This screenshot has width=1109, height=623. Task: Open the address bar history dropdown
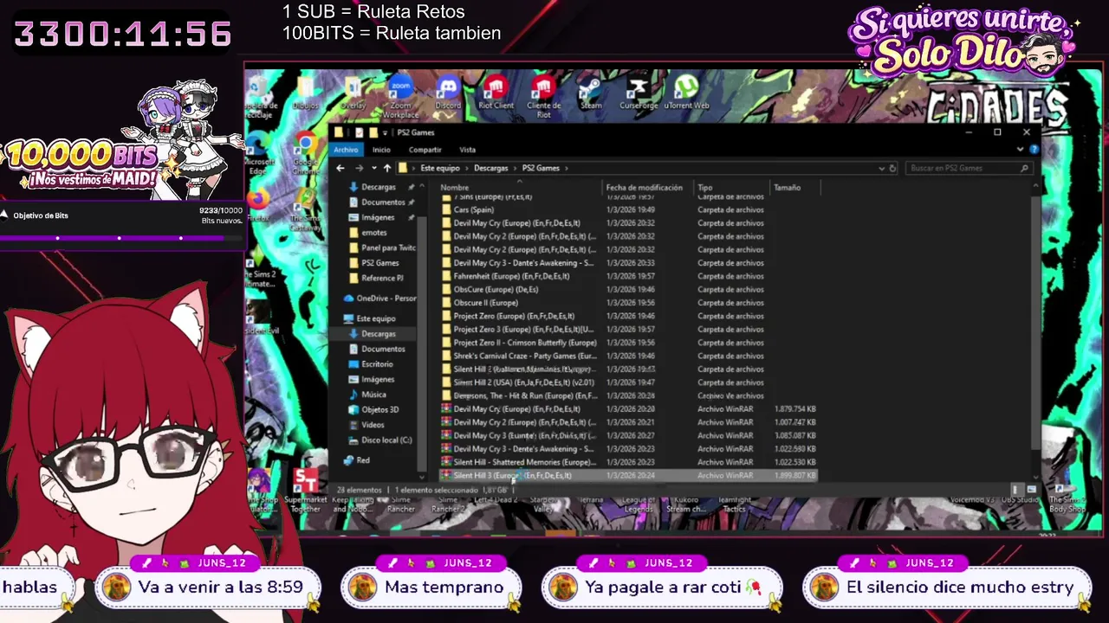[x=881, y=168]
